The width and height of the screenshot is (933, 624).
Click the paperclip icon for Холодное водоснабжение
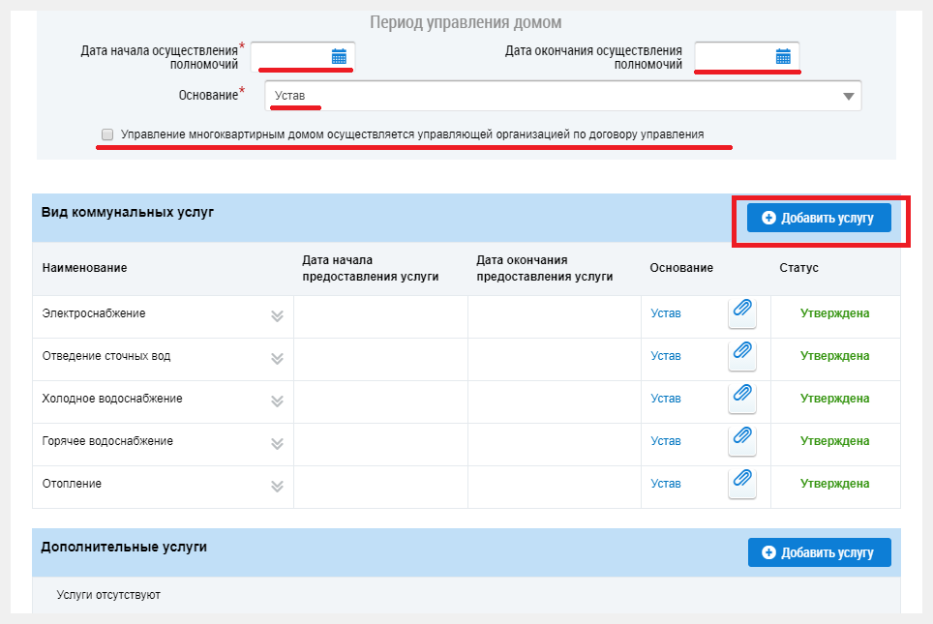tap(742, 398)
